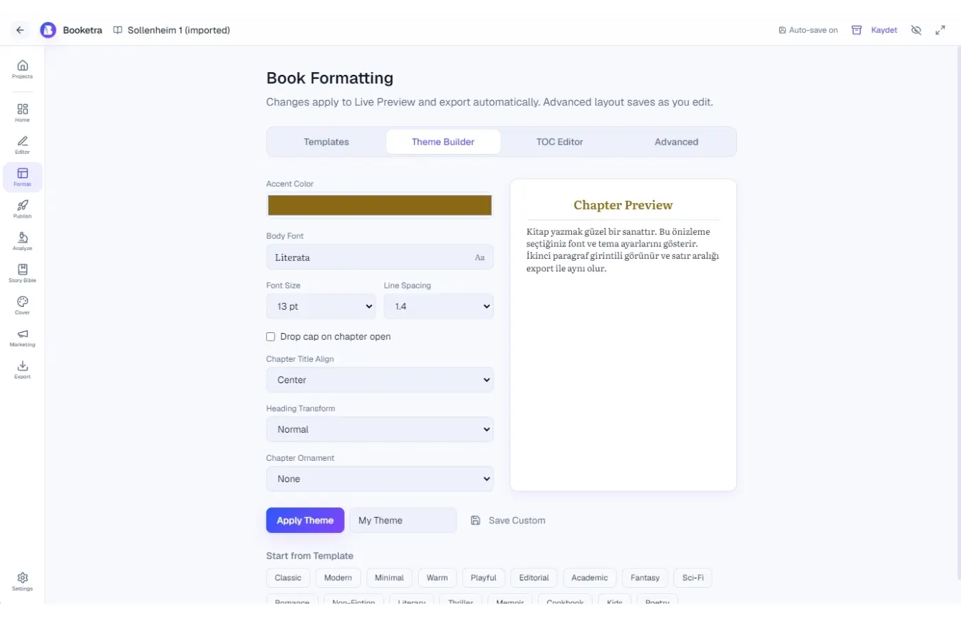Image resolution: width=961 pixels, height=618 pixels.
Task: Open the Body Font Literata selector
Action: click(380, 257)
